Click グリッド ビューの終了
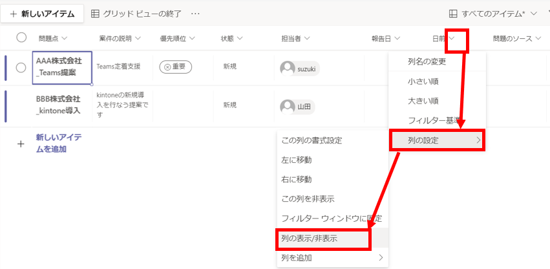Image resolution: width=550 pixels, height=269 pixels. click(136, 14)
